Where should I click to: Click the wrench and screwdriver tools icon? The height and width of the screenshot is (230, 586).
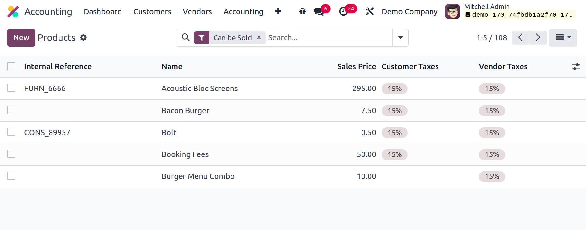pos(369,11)
